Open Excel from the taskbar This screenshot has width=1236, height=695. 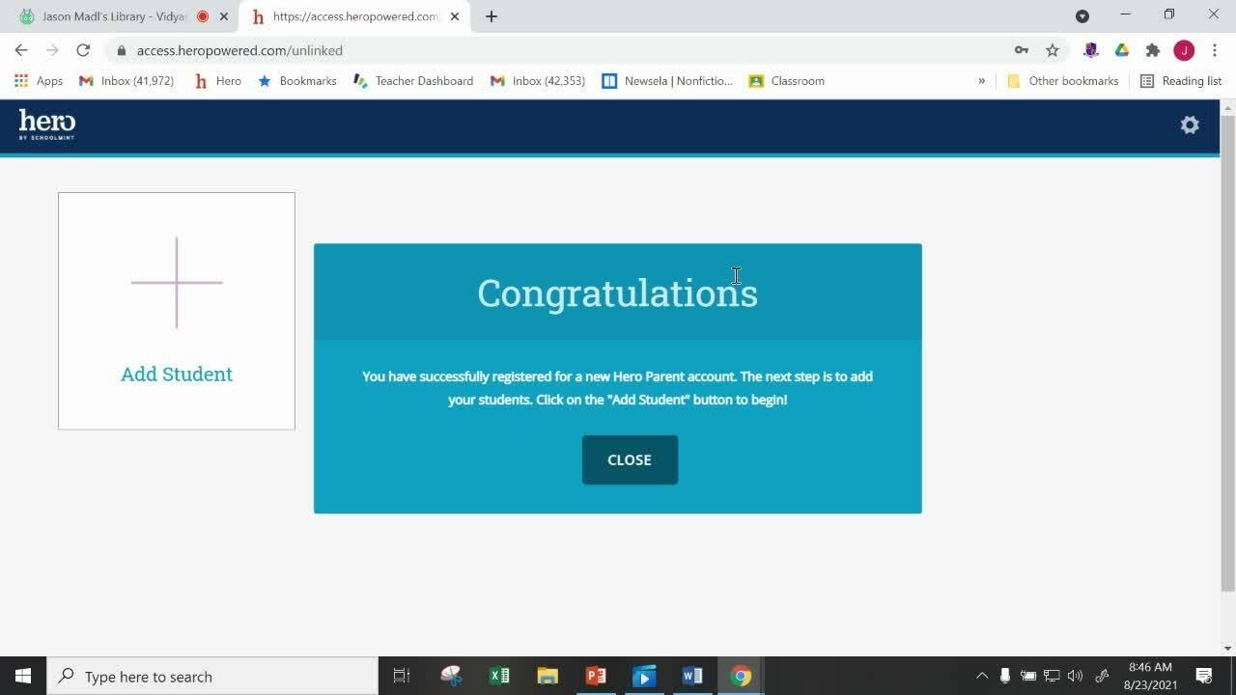pos(499,676)
